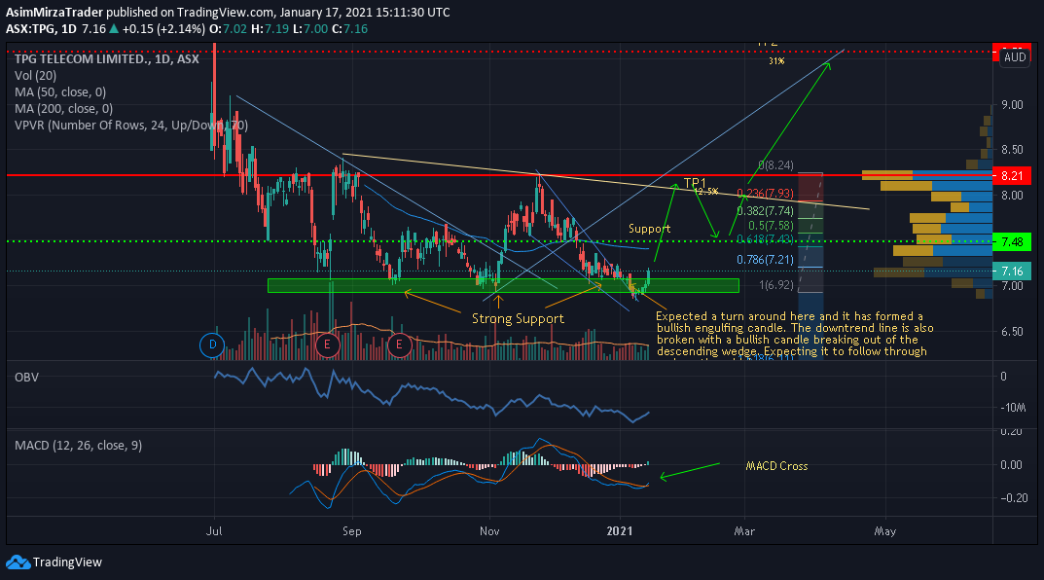Click the MACD (12, 26, close, 9) label

pos(78,446)
